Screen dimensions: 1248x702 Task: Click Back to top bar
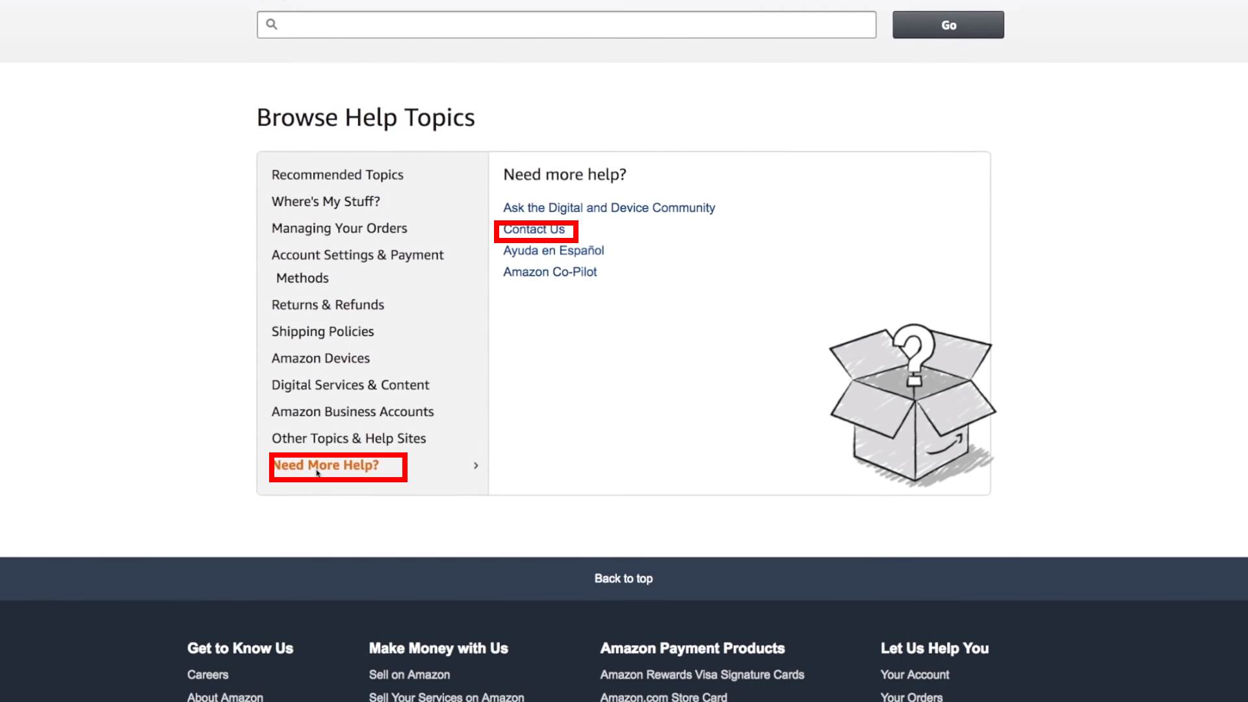point(623,578)
